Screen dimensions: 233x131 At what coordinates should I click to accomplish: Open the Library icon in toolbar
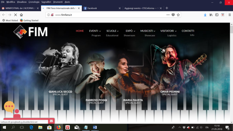(211, 15)
